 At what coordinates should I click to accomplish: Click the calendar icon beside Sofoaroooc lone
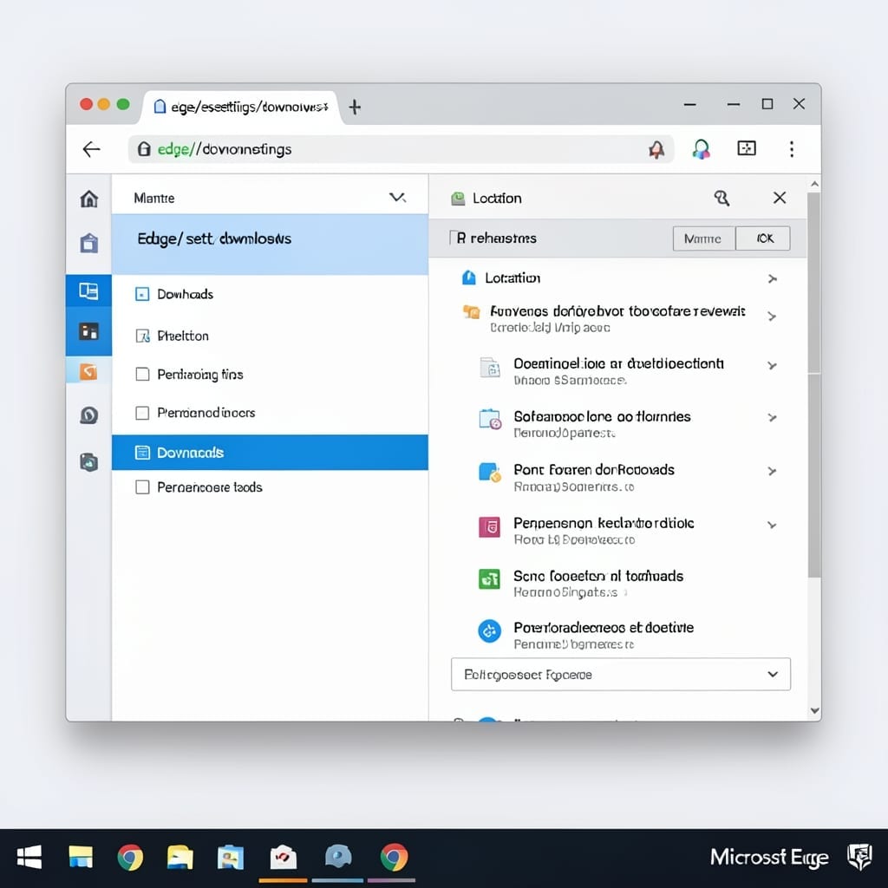click(x=490, y=419)
